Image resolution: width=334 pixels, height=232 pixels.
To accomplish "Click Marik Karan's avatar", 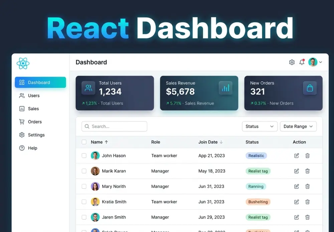I will (95, 171).
